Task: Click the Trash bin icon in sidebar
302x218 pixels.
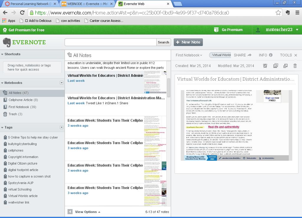Action: click(5, 114)
